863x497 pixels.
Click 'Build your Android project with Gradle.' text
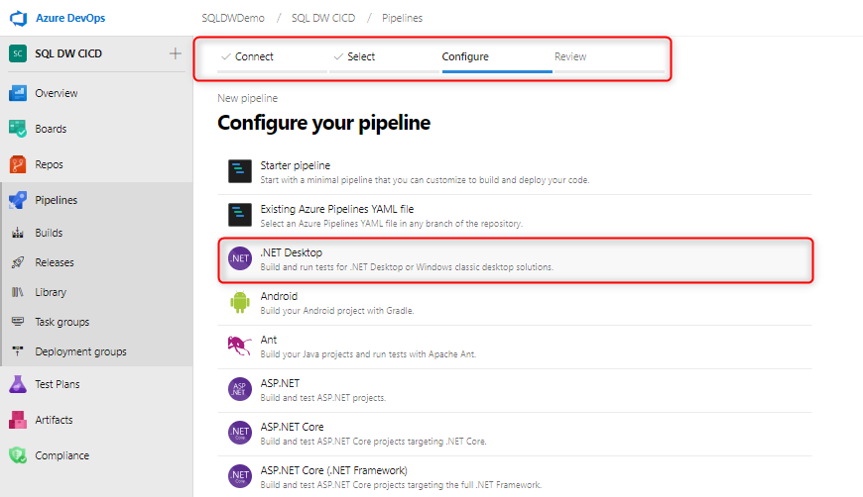(x=337, y=311)
